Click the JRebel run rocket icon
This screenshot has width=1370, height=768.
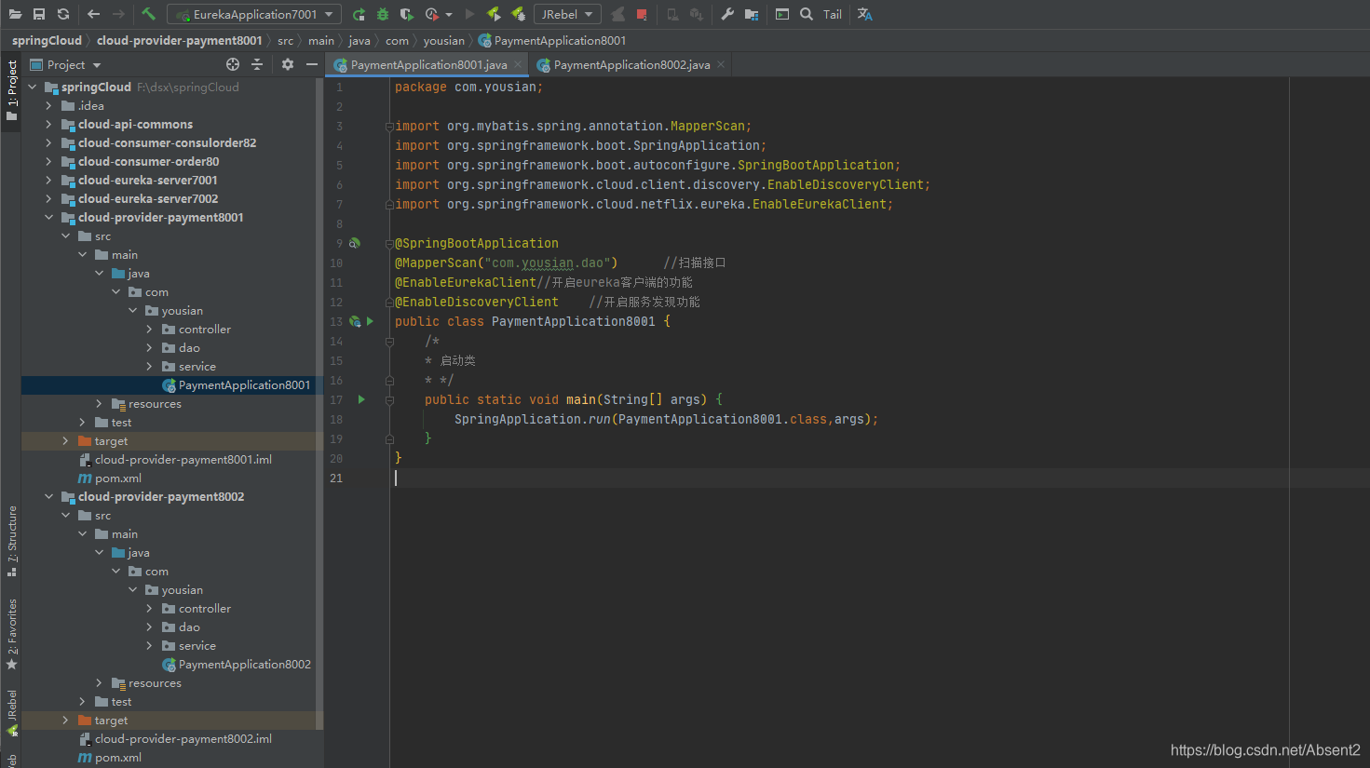(494, 14)
